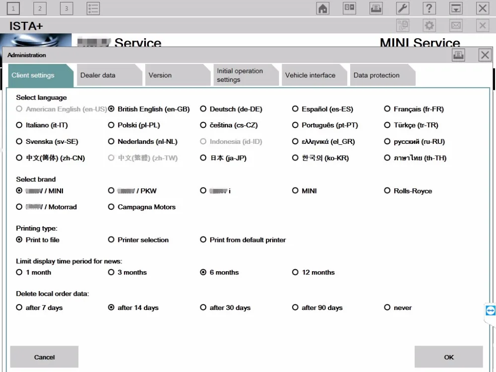Open the gear settings icon in ISTA+ bar
496x372 pixels.
pos(429,25)
